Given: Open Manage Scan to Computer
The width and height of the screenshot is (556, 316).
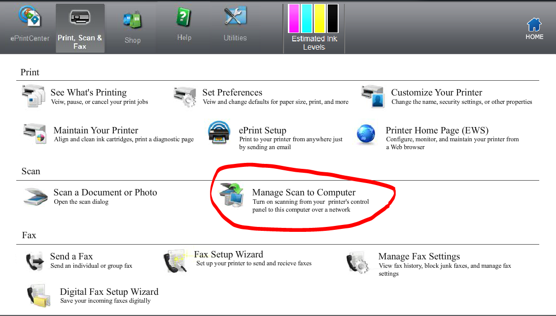Looking at the screenshot, I should (304, 192).
